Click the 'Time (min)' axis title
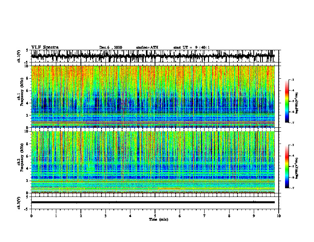 [x=159, y=219]
